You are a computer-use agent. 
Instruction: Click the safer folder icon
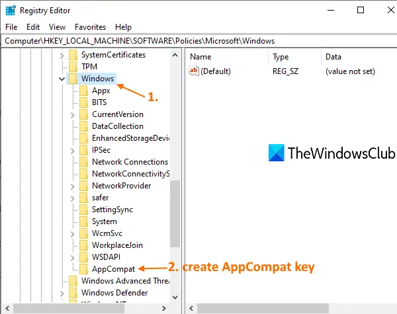(84, 198)
